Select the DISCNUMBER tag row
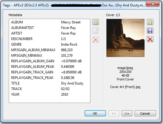The height and width of the screenshot is (124, 163). 49,39
